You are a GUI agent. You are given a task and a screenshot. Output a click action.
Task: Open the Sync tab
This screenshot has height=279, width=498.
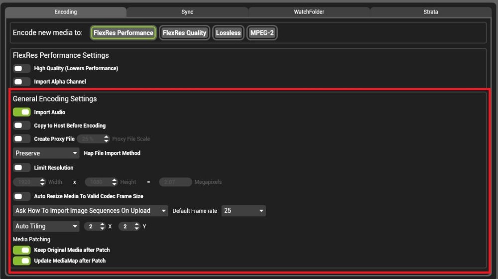(187, 12)
